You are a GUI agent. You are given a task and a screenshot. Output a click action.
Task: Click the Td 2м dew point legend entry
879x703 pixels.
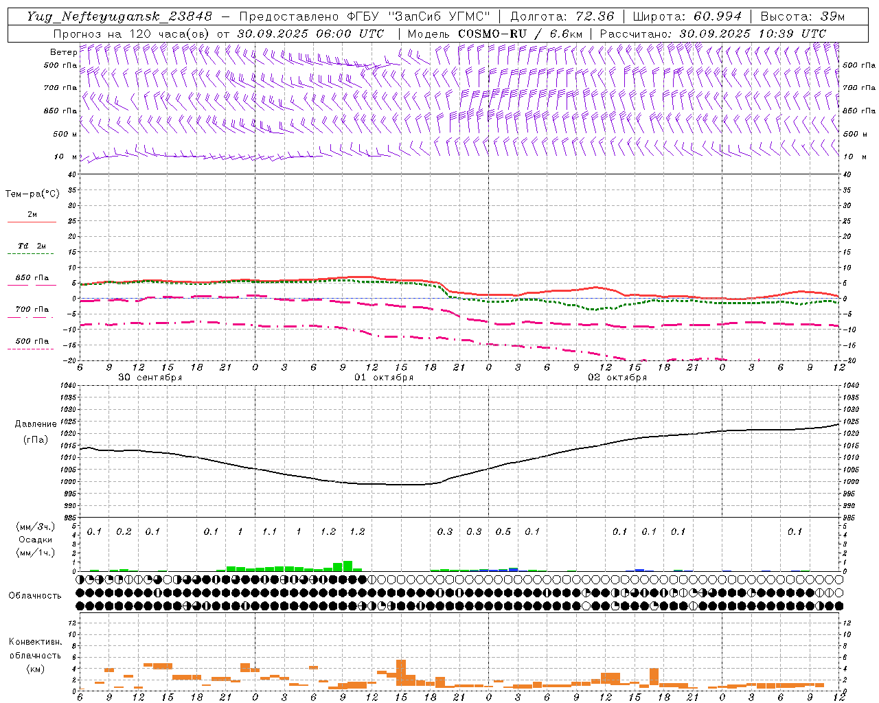coord(32,246)
